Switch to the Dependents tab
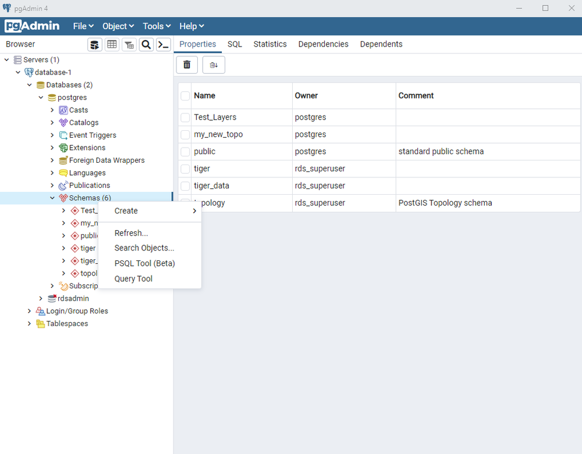Image resolution: width=582 pixels, height=454 pixels. coord(381,44)
